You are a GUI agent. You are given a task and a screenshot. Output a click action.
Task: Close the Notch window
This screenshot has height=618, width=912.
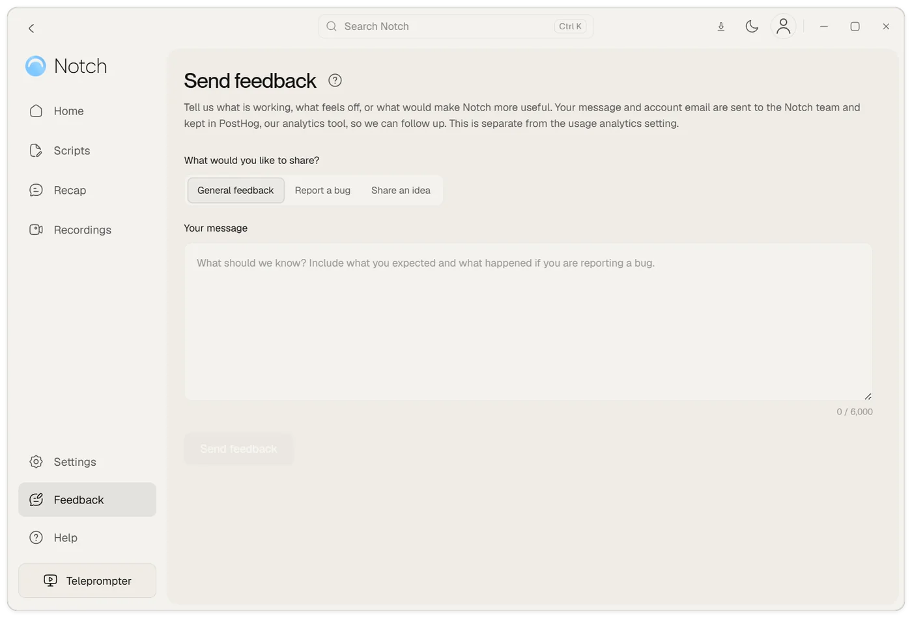pos(886,27)
